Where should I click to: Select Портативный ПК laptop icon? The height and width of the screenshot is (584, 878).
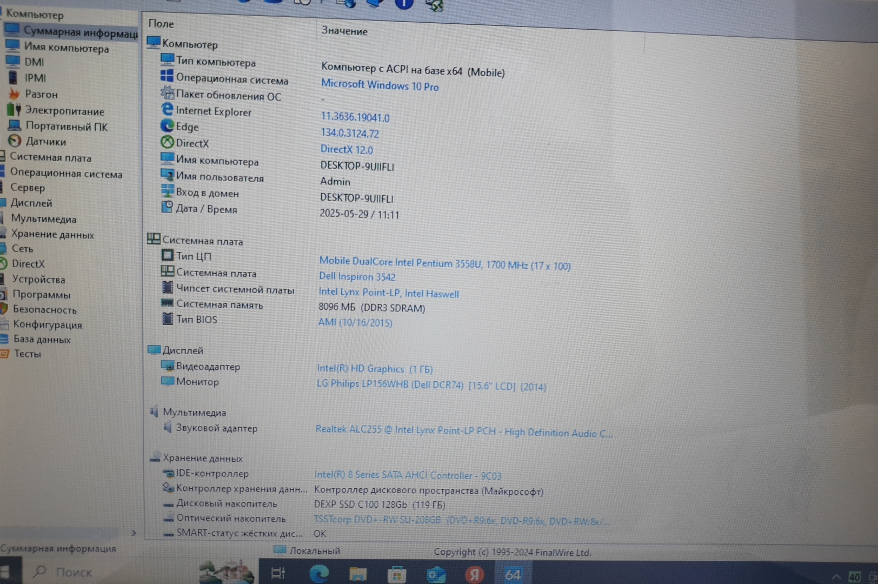click(x=15, y=125)
